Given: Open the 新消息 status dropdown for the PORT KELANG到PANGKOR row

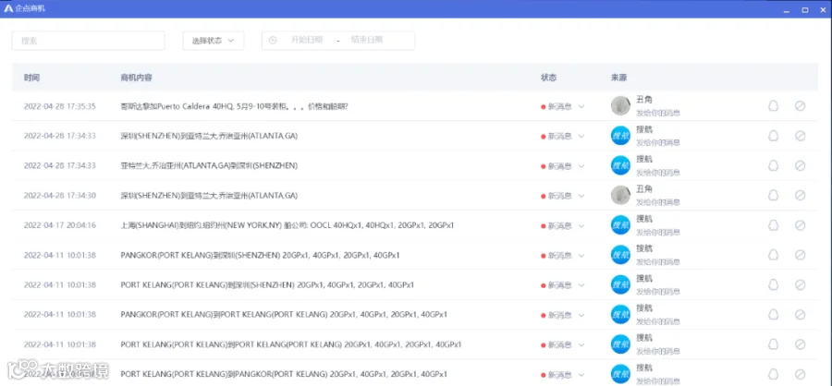Looking at the screenshot, I should click(x=563, y=374).
